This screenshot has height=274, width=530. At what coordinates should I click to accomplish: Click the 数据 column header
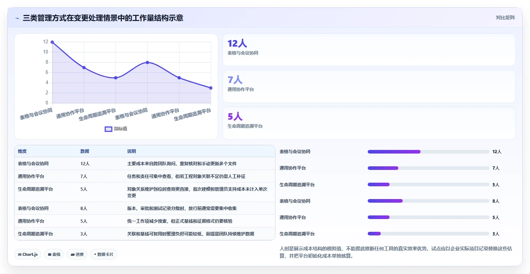pyautogui.click(x=85, y=151)
